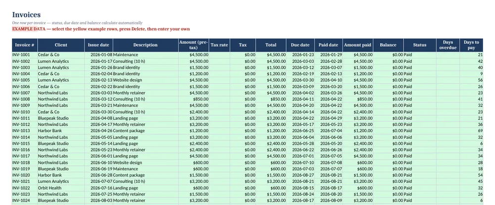This screenshot has height=205, width=495.
Task: Click Cedar & Co in INV-1004 row
Action: pyautogui.click(x=61, y=74)
